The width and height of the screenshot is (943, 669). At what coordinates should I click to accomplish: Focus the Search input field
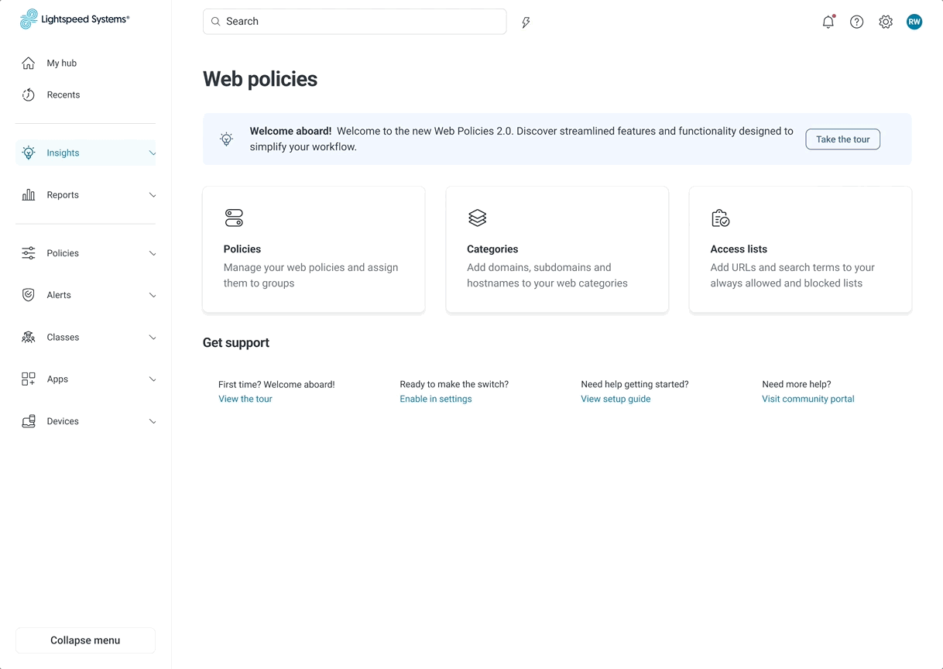355,22
